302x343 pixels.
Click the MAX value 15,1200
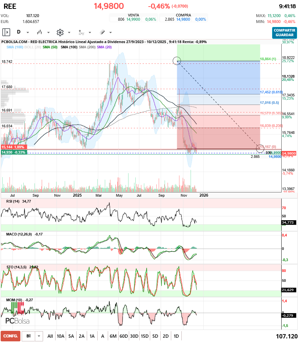[x=274, y=16]
